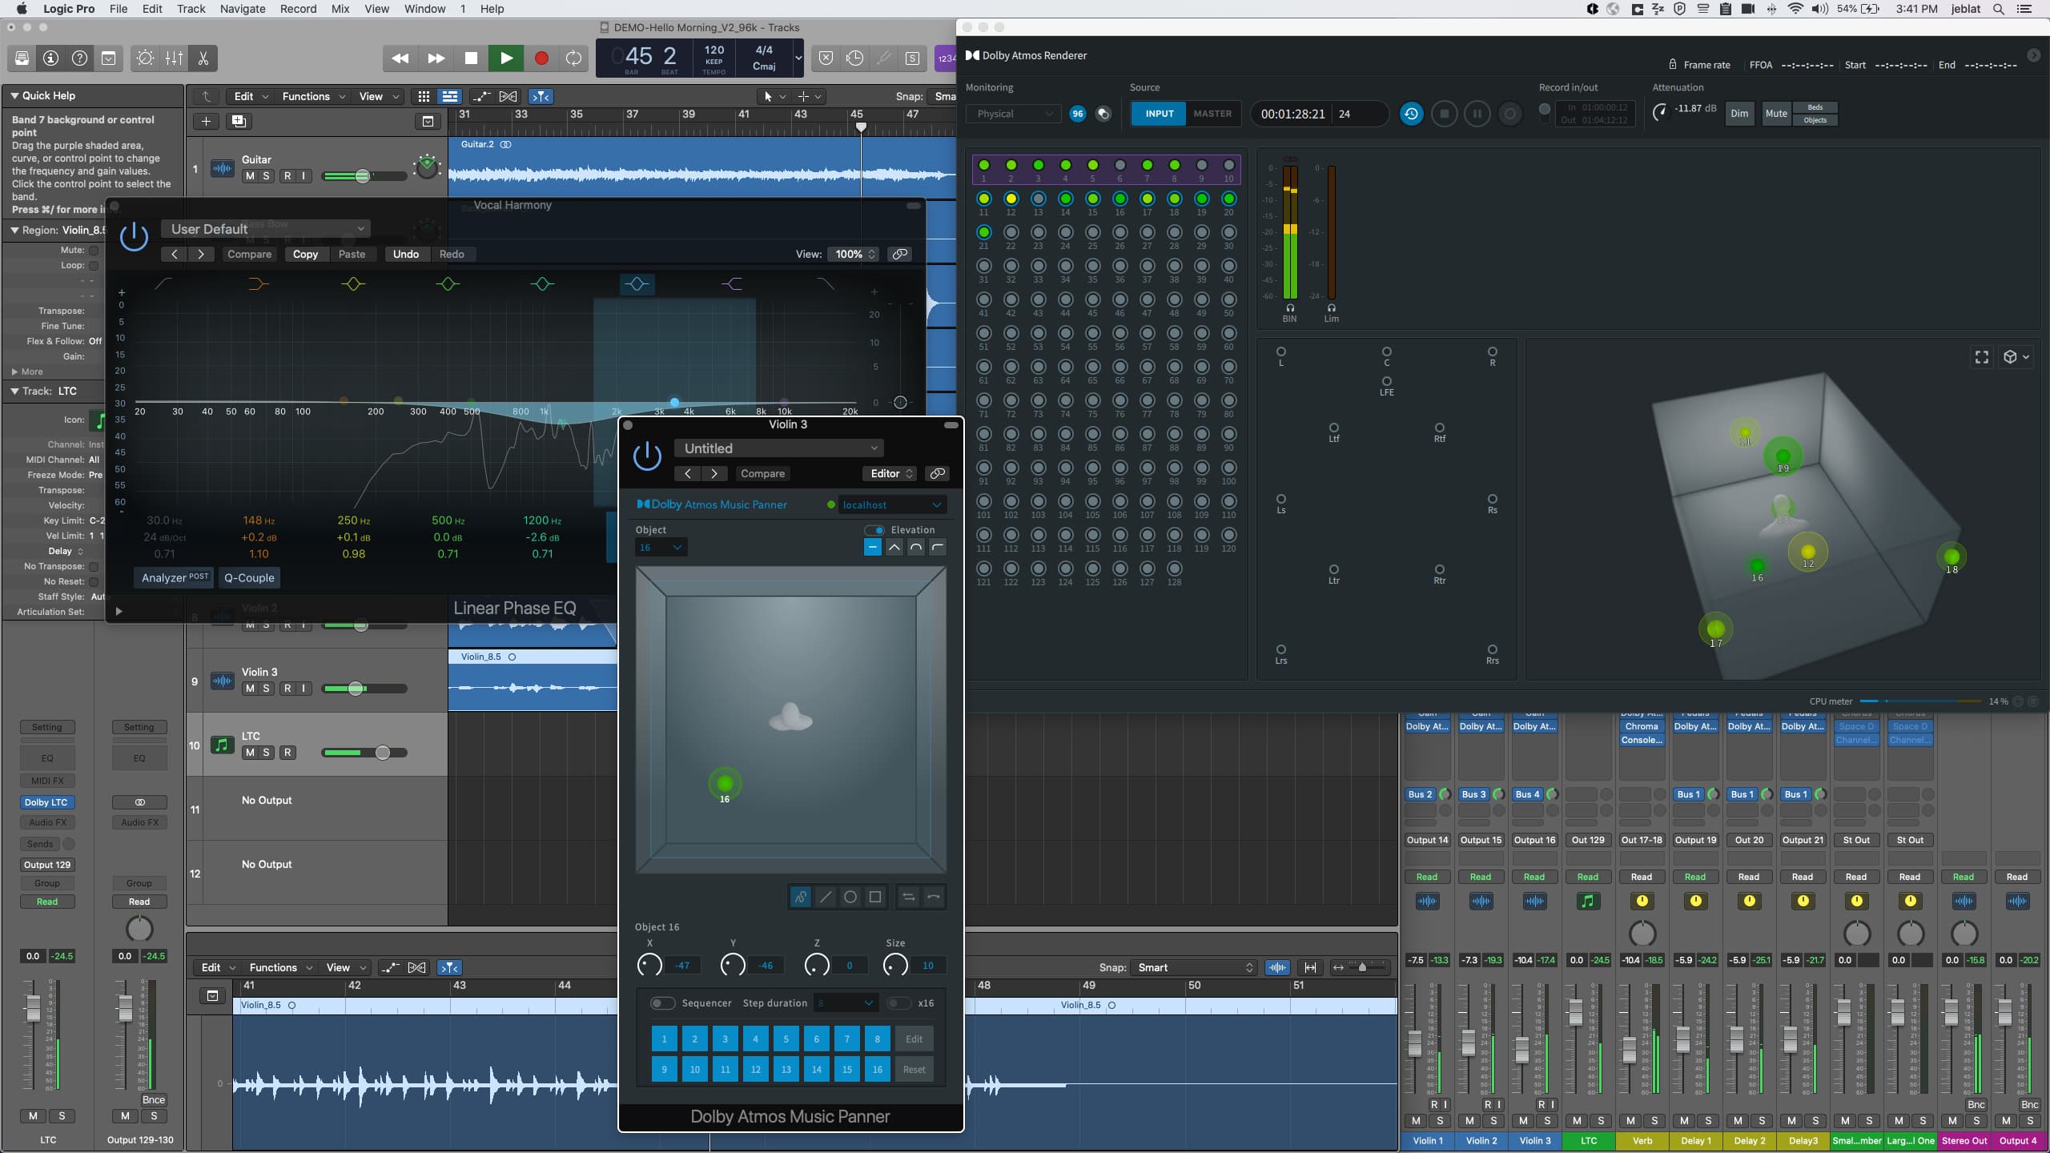Image resolution: width=2050 pixels, height=1153 pixels.
Task: Select the Scissors (Split) tool in the toolbar
Action: coord(203,58)
